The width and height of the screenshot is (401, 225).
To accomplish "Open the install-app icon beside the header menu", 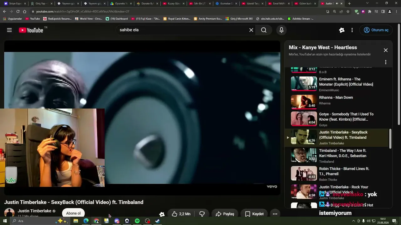I will click(x=342, y=30).
